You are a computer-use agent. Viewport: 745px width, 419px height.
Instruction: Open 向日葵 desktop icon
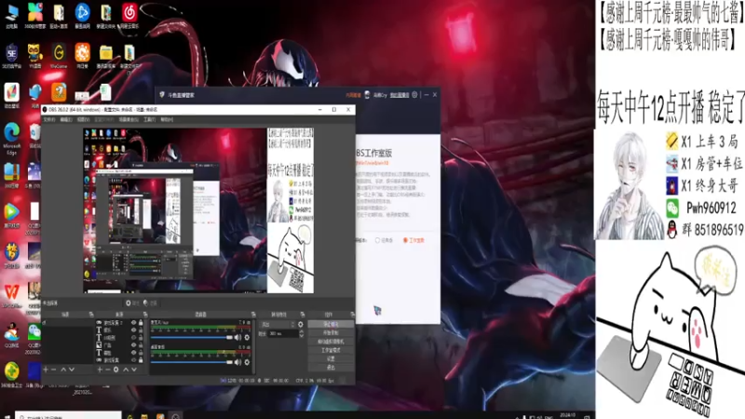pyautogui.click(x=82, y=56)
